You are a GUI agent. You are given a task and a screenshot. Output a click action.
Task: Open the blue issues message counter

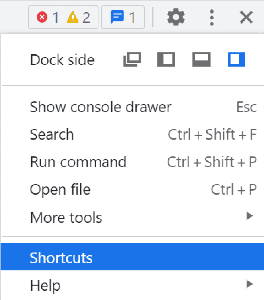pos(123,17)
